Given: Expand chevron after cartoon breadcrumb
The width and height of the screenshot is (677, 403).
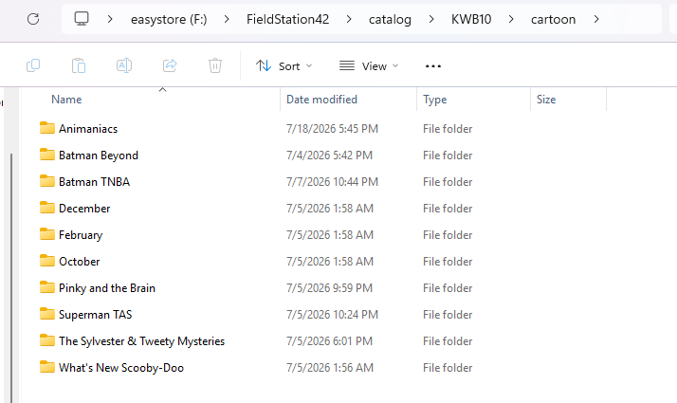Looking at the screenshot, I should pyautogui.click(x=596, y=19).
